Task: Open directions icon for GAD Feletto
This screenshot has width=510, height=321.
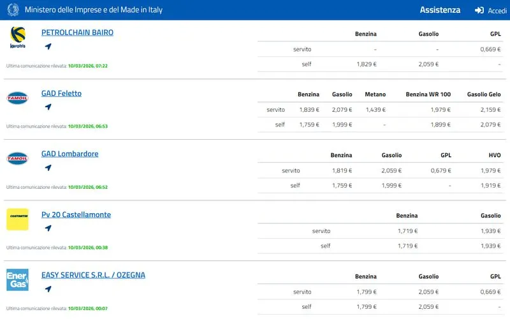Action: (48, 107)
